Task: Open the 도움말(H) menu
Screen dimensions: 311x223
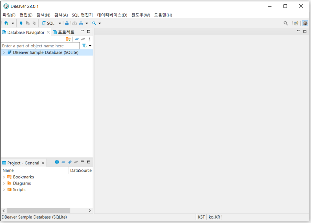Action: coord(163,15)
